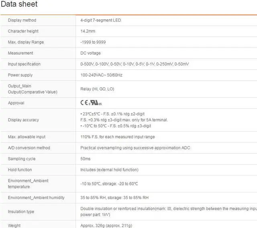Click the A/D conversion method label
Screen dimensions: 257x228
29,148
